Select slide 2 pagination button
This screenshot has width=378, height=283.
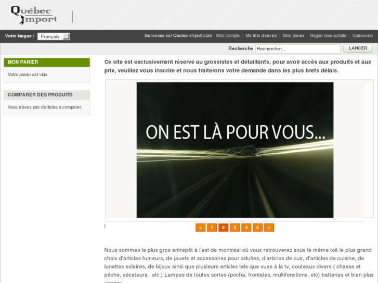click(223, 227)
